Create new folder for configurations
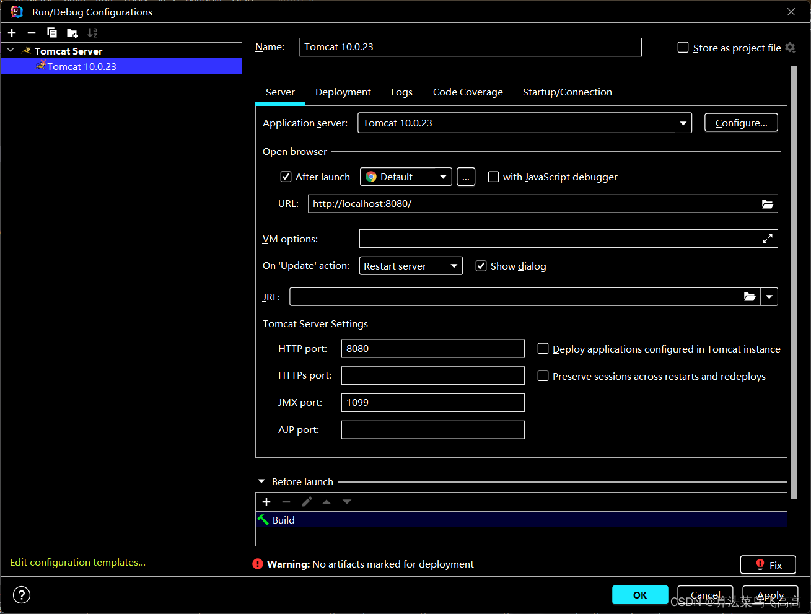Viewport: 811px width, 614px height. 72,33
